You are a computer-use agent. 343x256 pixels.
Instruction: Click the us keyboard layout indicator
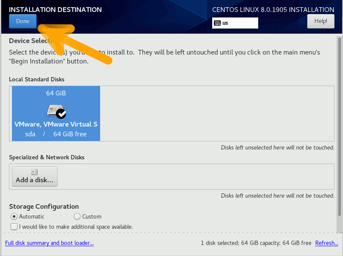235,23
